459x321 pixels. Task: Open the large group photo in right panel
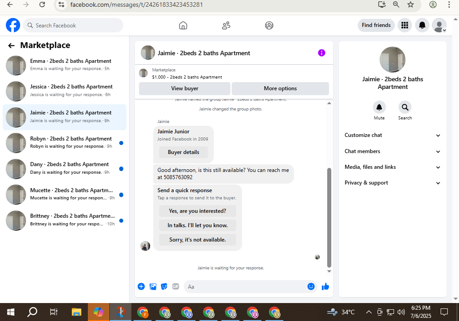coord(393,60)
